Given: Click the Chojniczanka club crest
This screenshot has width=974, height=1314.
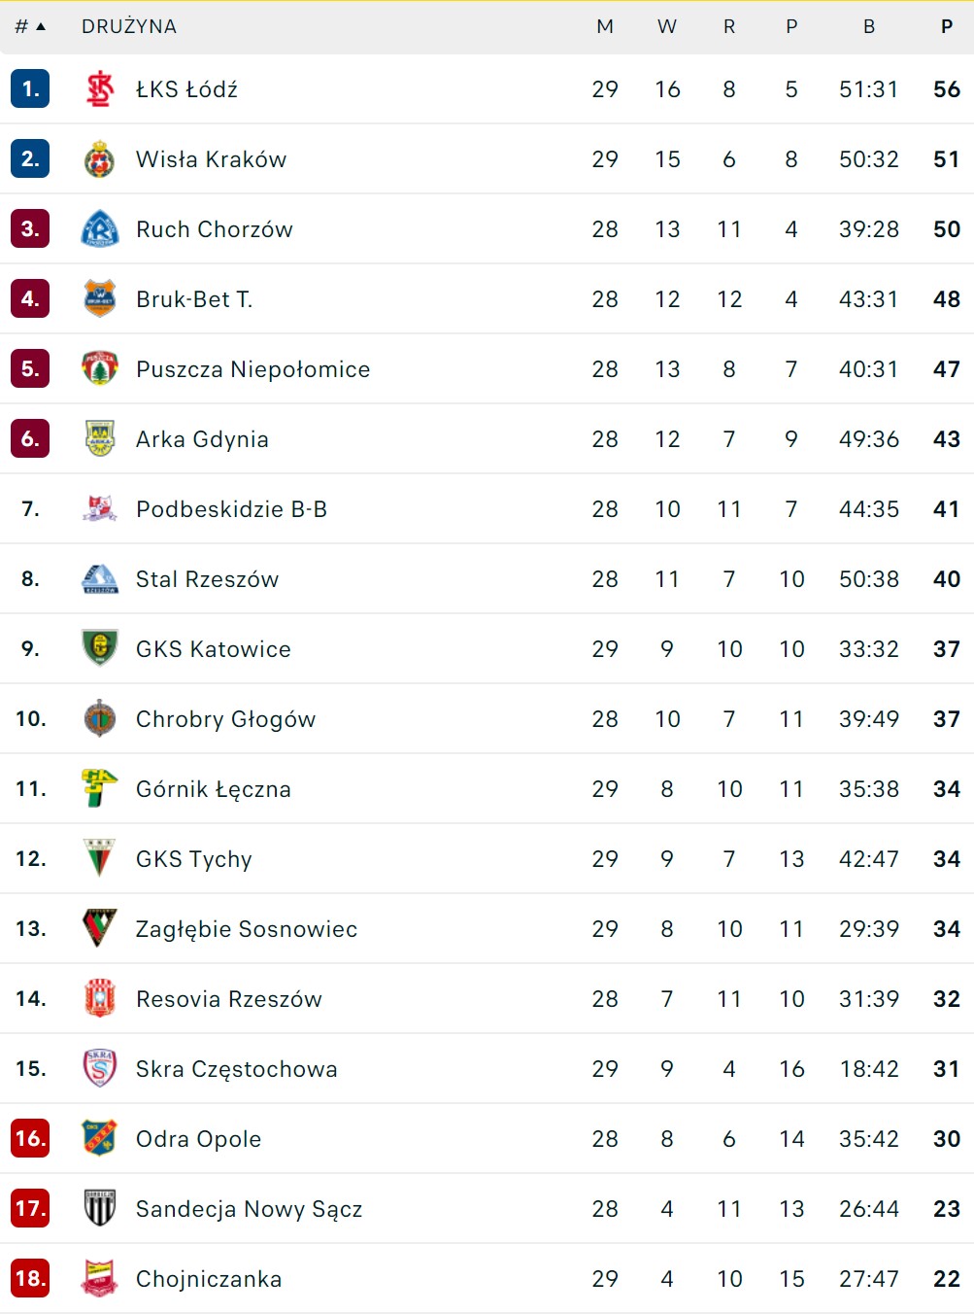Looking at the screenshot, I should (x=100, y=1279).
